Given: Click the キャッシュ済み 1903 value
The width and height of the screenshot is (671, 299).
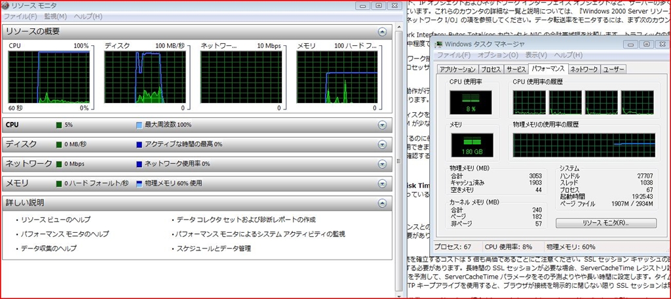Looking at the screenshot, I should click(535, 182).
